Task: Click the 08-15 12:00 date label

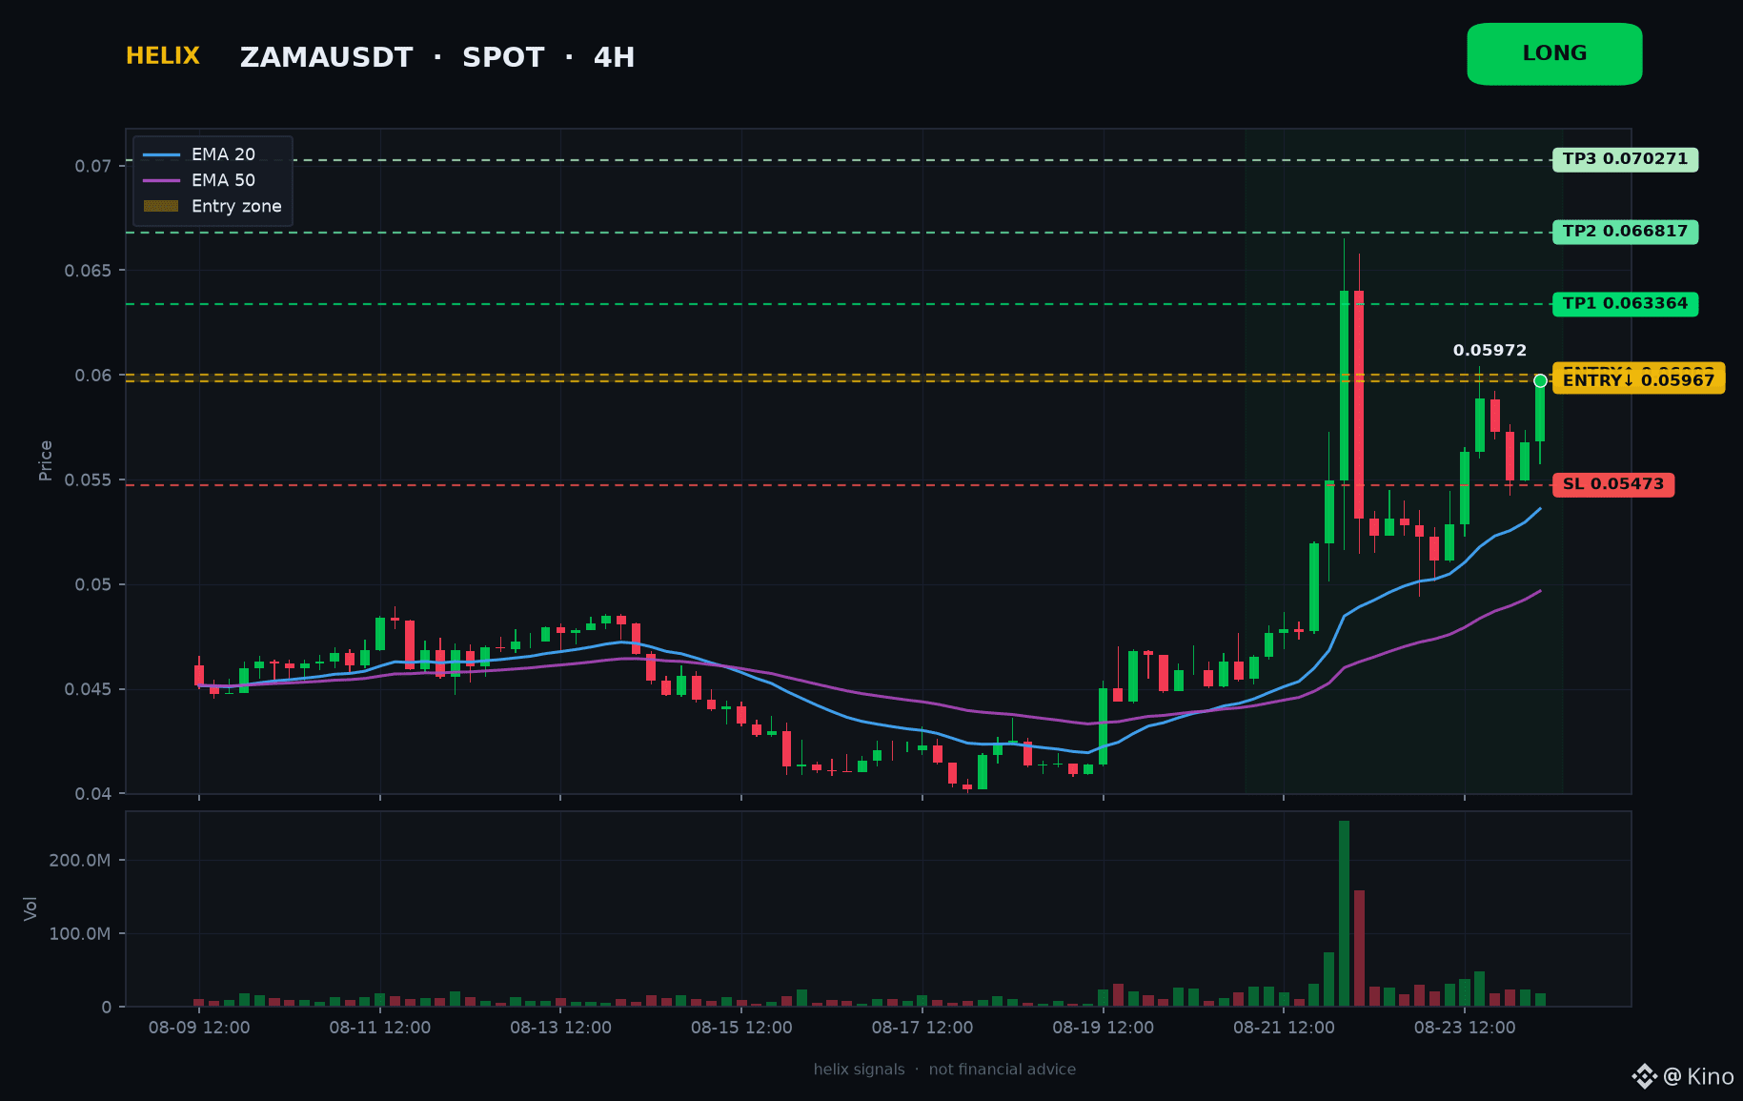Action: (x=741, y=1028)
